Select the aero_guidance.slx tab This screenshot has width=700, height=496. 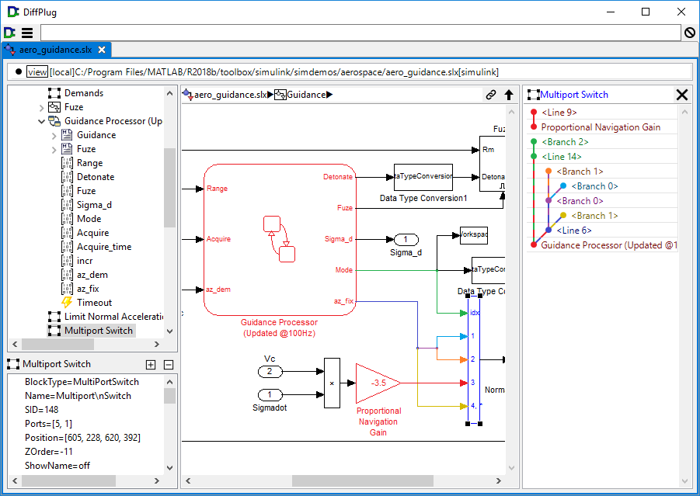(56, 50)
